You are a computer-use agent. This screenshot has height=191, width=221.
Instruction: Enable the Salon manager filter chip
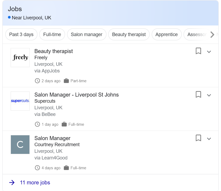(x=86, y=34)
